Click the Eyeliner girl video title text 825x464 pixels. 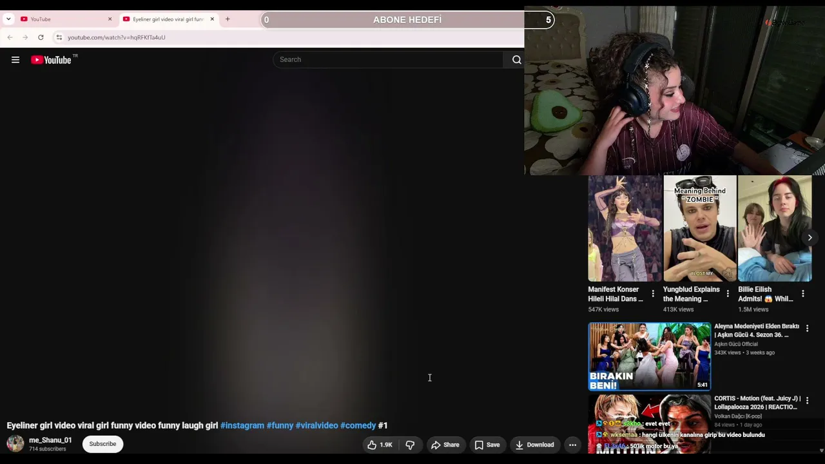[112, 425]
